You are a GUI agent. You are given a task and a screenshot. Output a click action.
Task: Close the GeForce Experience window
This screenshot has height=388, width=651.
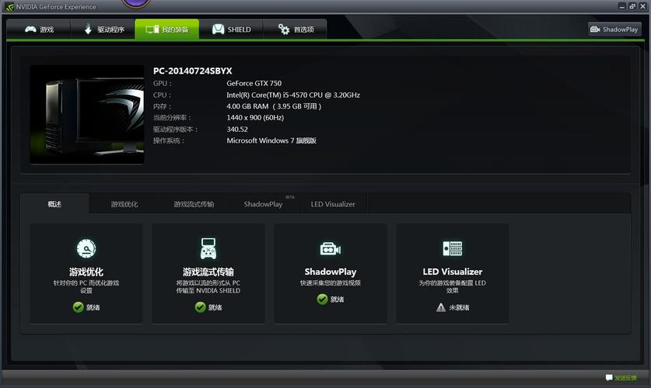(642, 5)
